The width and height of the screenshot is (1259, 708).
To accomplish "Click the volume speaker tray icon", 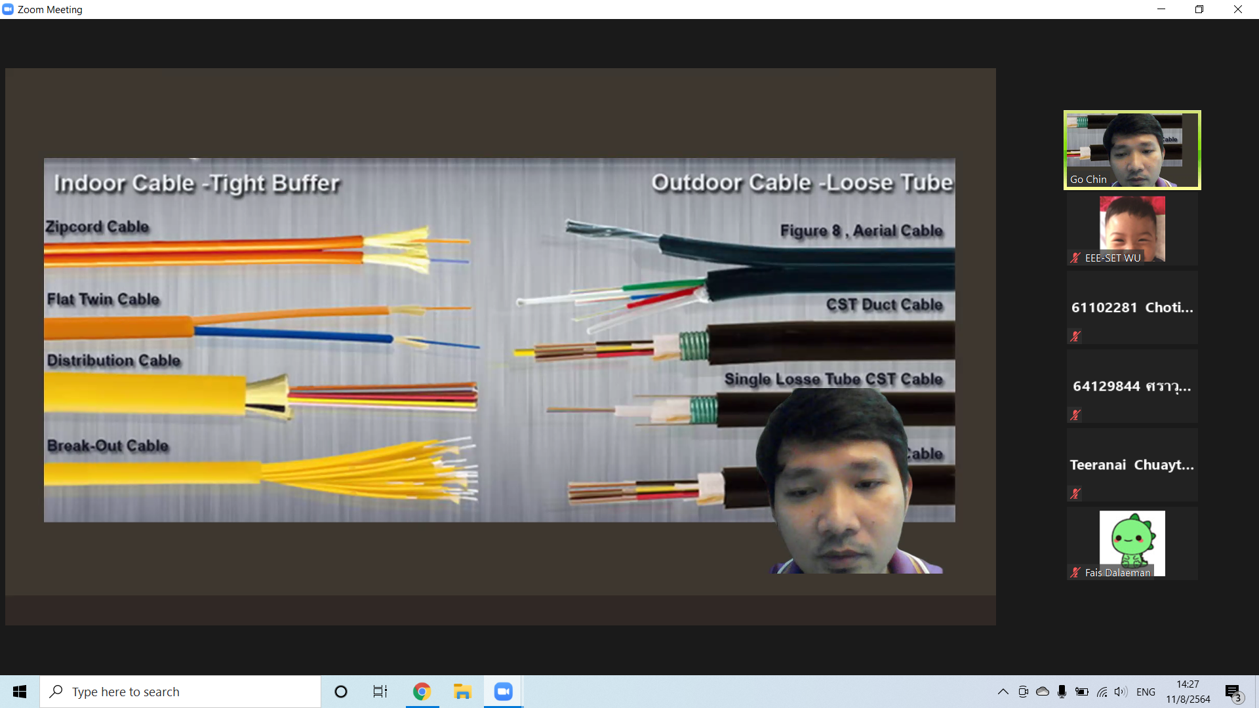I will pos(1120,692).
